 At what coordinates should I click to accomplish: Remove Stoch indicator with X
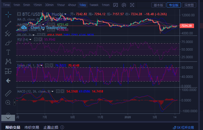tap(51, 65)
